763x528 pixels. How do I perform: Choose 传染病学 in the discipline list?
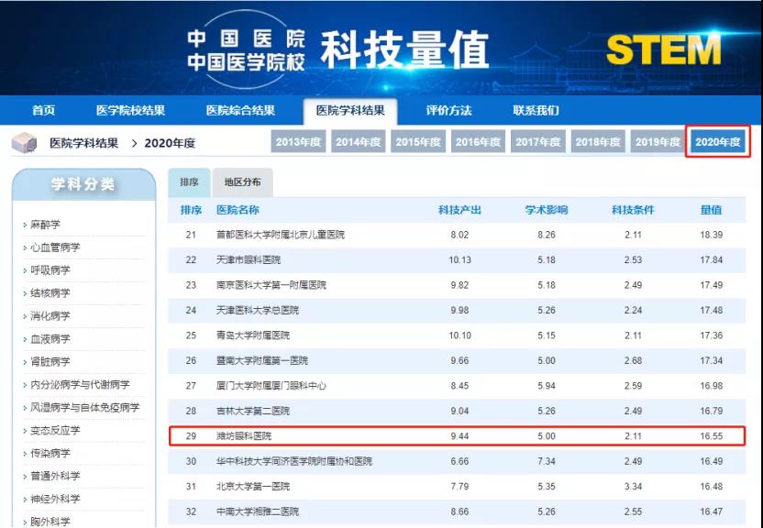pyautogui.click(x=50, y=453)
